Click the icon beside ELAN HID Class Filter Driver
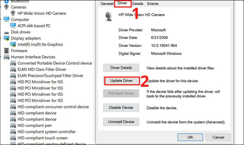The width and height of the screenshot is (244, 145). [x=13, y=70]
